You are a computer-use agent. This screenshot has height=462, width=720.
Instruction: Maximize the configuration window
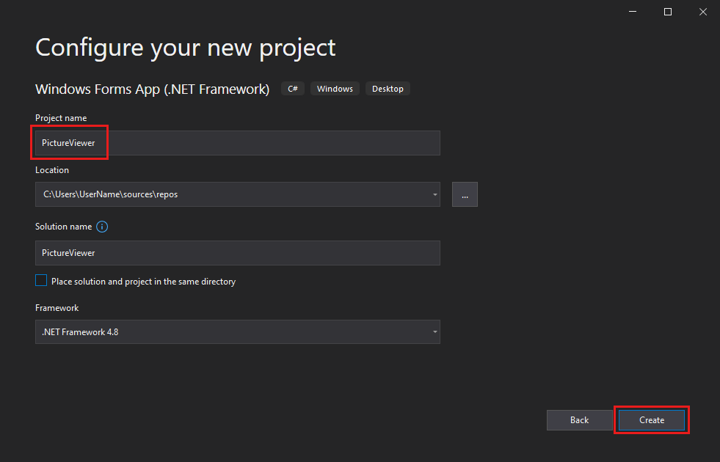point(667,12)
